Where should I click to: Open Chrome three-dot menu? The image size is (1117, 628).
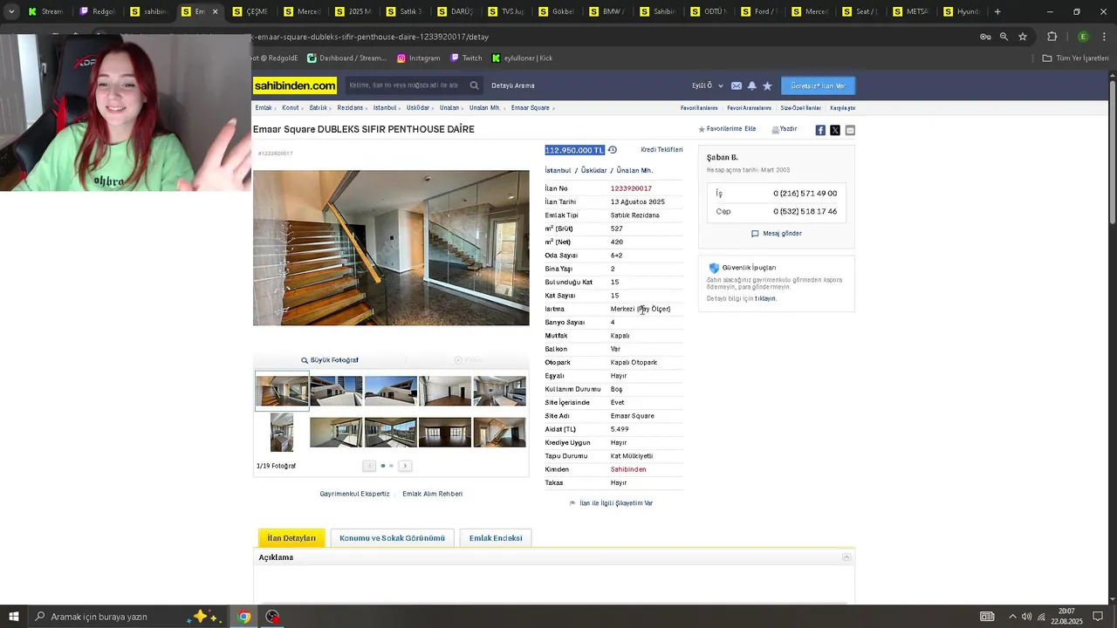pyautogui.click(x=1102, y=37)
